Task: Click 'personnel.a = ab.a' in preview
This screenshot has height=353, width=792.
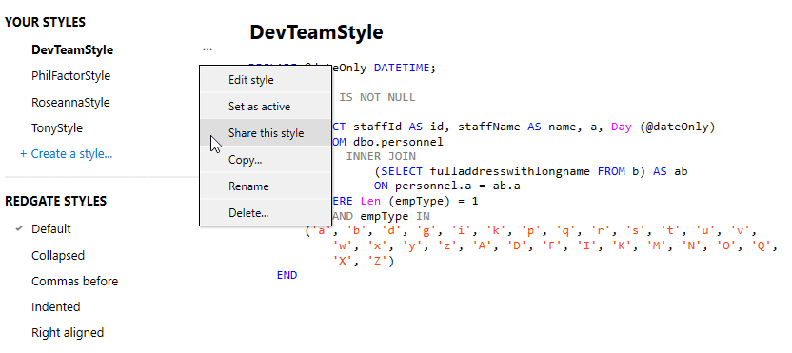Action: click(458, 186)
